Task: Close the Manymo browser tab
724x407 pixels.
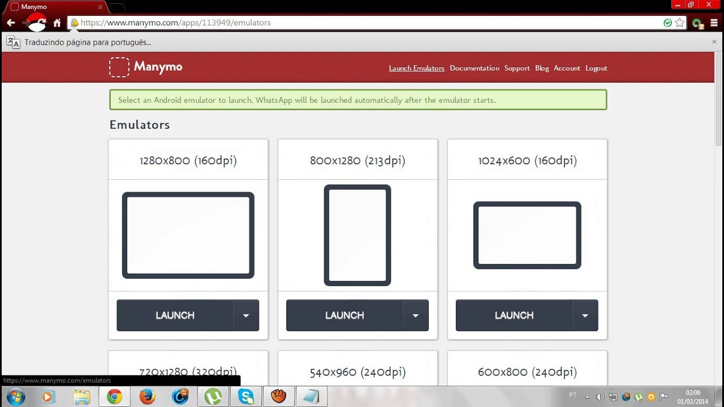Action: (x=100, y=7)
